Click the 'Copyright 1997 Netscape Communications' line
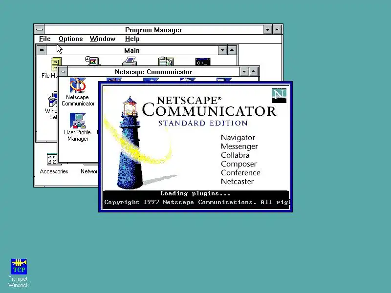 coord(180,202)
